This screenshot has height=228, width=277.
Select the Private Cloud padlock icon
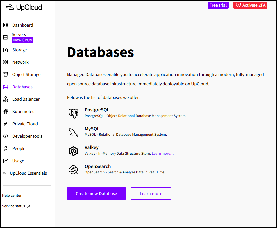tap(6, 124)
